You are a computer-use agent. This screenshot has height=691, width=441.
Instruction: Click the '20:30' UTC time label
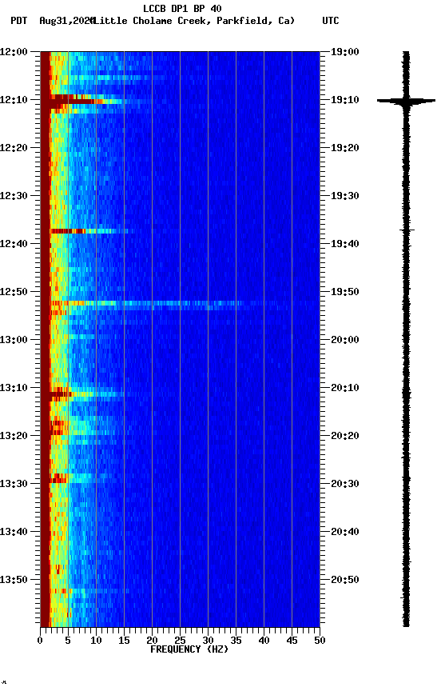(x=345, y=485)
